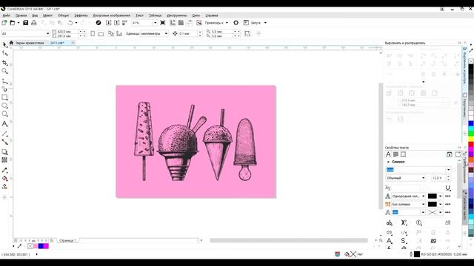Open the Текст menu
The width and height of the screenshot is (474, 266).
(x=139, y=16)
